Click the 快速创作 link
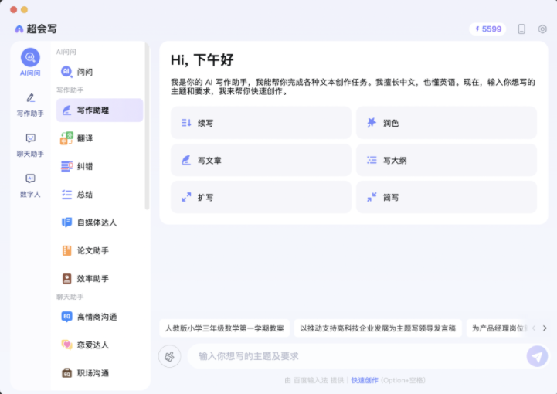The image size is (557, 394). pyautogui.click(x=365, y=380)
